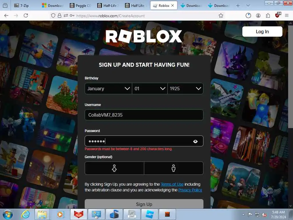
Task: Reload the Roblox page
Action: [26, 16]
